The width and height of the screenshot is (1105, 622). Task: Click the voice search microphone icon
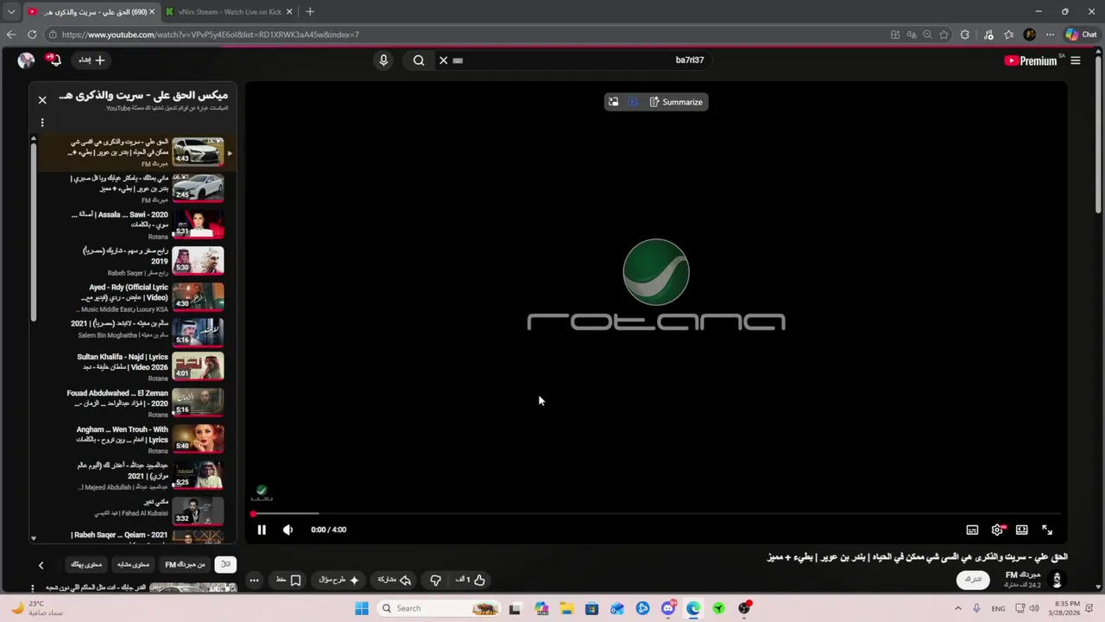[x=384, y=60]
